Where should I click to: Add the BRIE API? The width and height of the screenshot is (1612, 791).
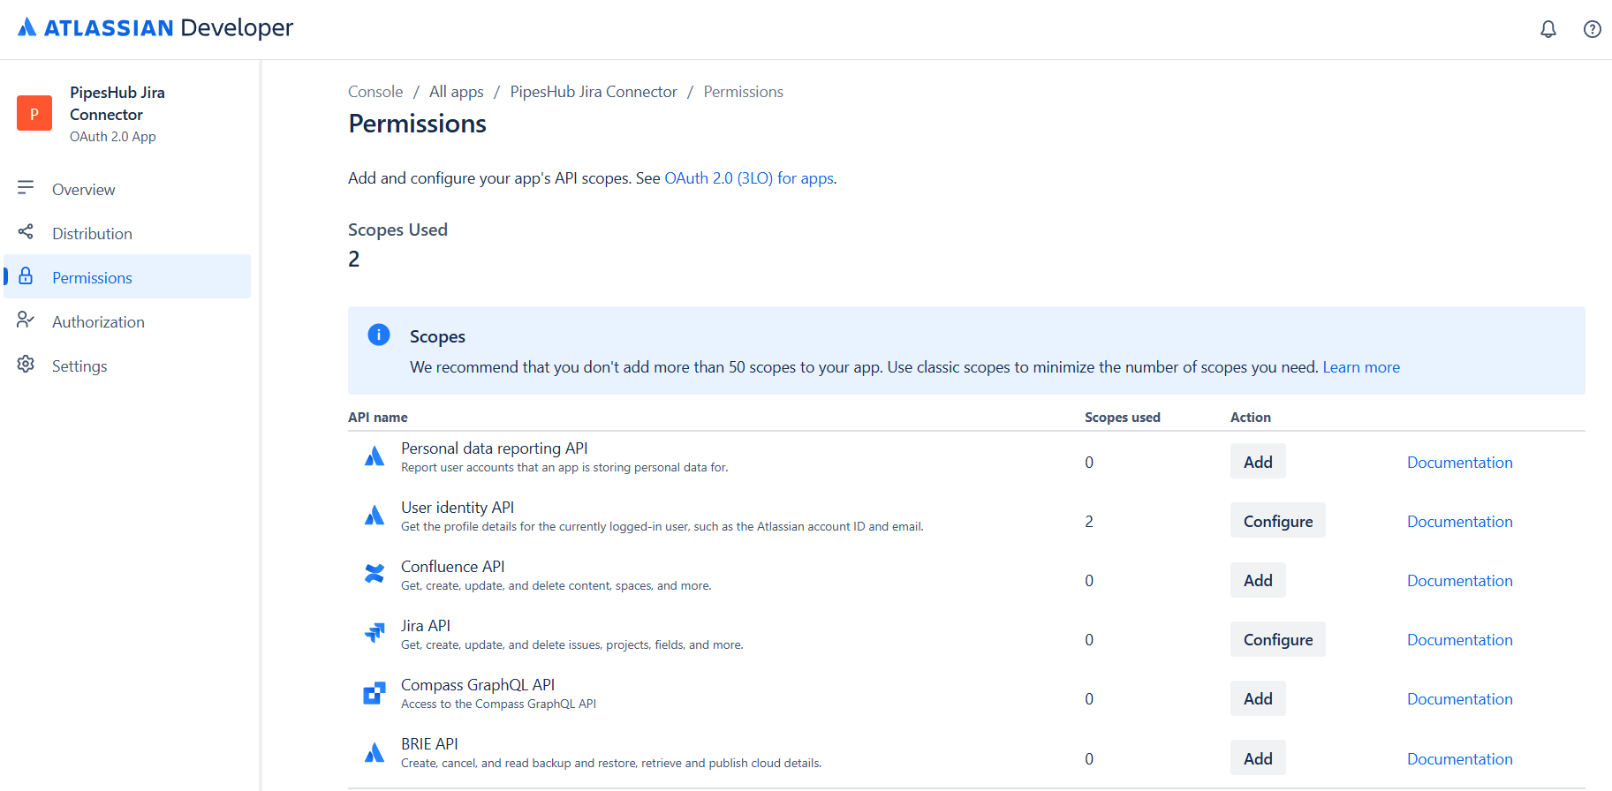(x=1258, y=758)
